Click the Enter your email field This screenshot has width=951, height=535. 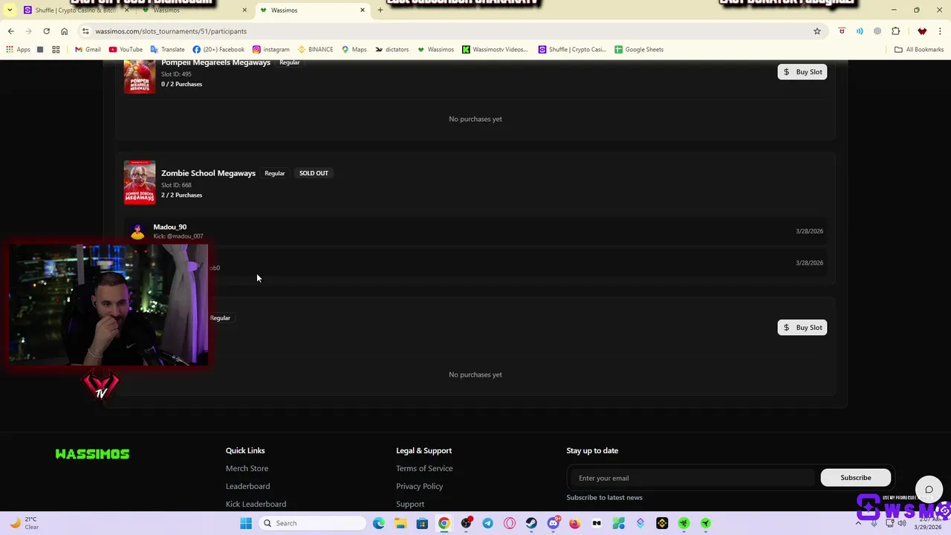point(691,478)
